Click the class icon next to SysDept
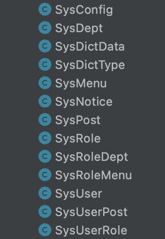Viewport: 165px width, 239px height. click(x=45, y=28)
